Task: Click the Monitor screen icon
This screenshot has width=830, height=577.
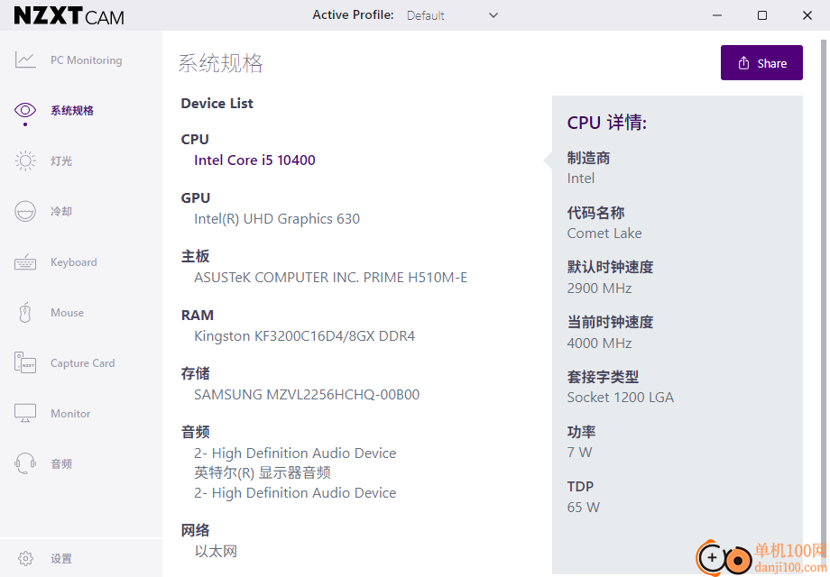Action: tap(25, 413)
